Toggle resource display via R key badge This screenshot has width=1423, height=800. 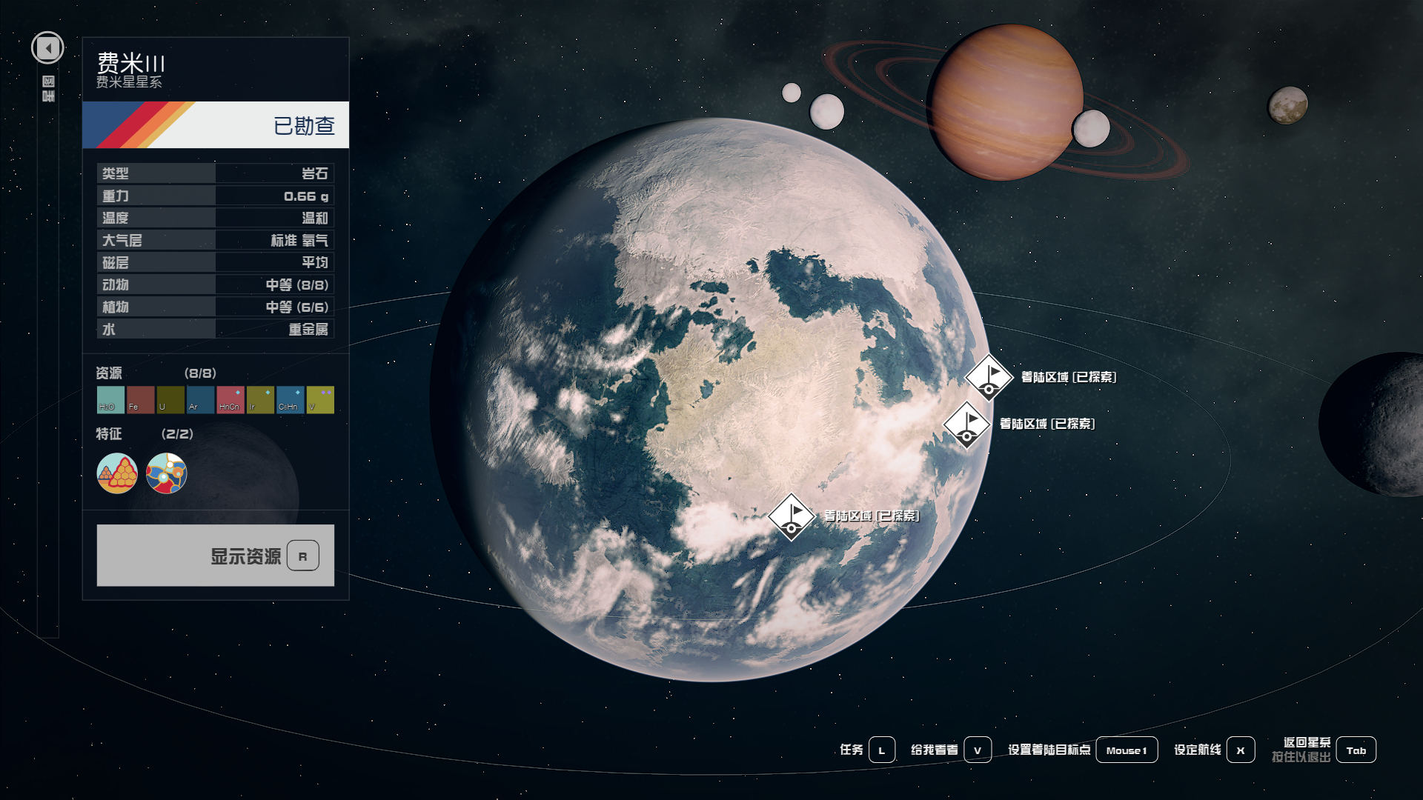[303, 556]
